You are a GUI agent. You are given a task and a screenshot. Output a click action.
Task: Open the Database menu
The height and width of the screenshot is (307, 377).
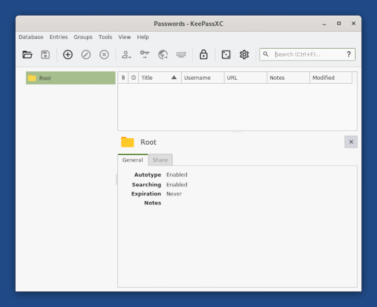pyautogui.click(x=31, y=37)
